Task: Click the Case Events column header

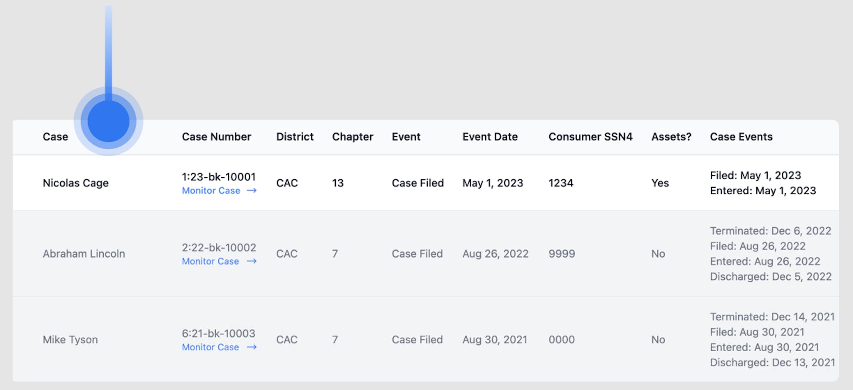Action: pyautogui.click(x=741, y=137)
